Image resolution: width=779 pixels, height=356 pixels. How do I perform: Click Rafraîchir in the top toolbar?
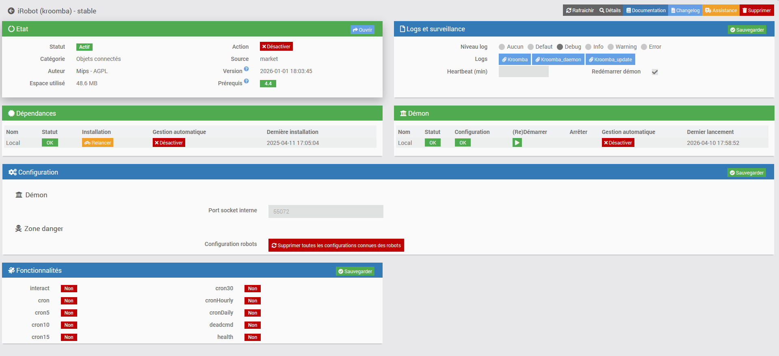580,11
